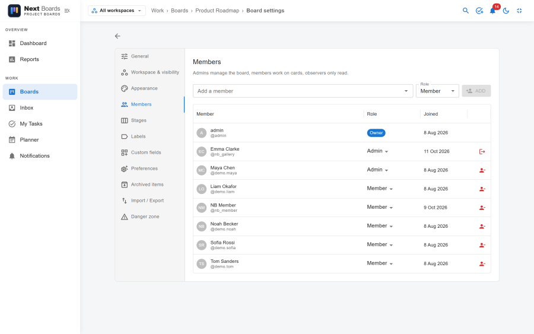Image resolution: width=534 pixels, height=334 pixels.
Task: Change Sofia Rossi's Member role dropdown
Action: [x=380, y=245]
